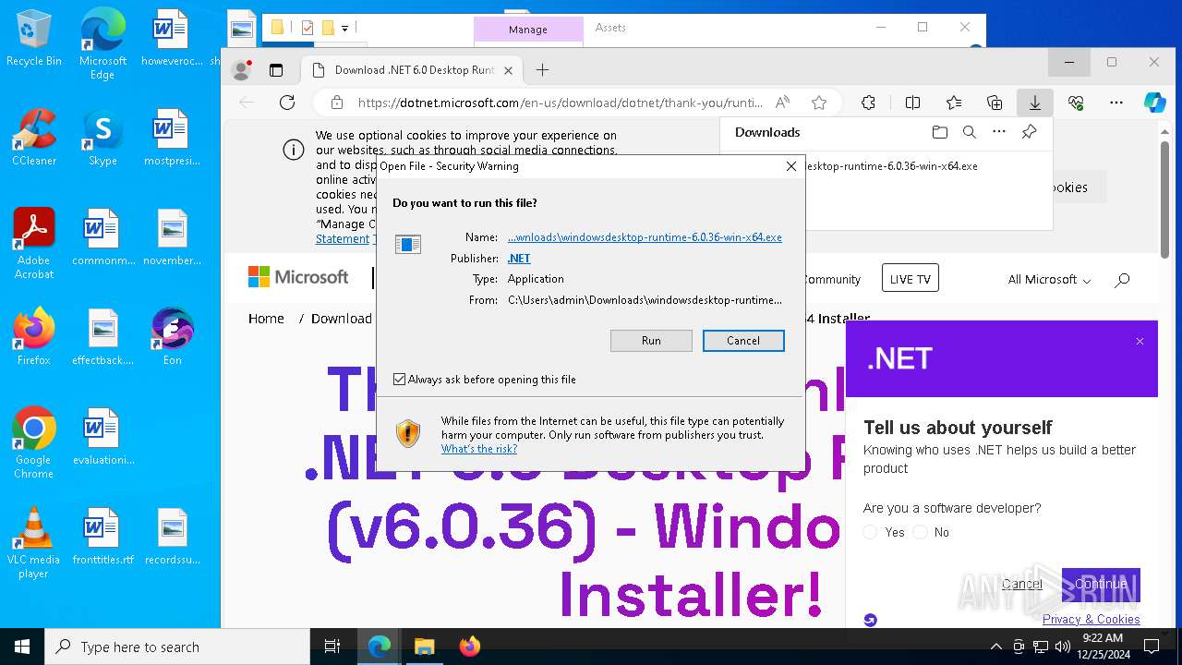Screen dimensions: 1182x665
Task: Open CCleaner desktop shortcut
Action: [x=34, y=138]
